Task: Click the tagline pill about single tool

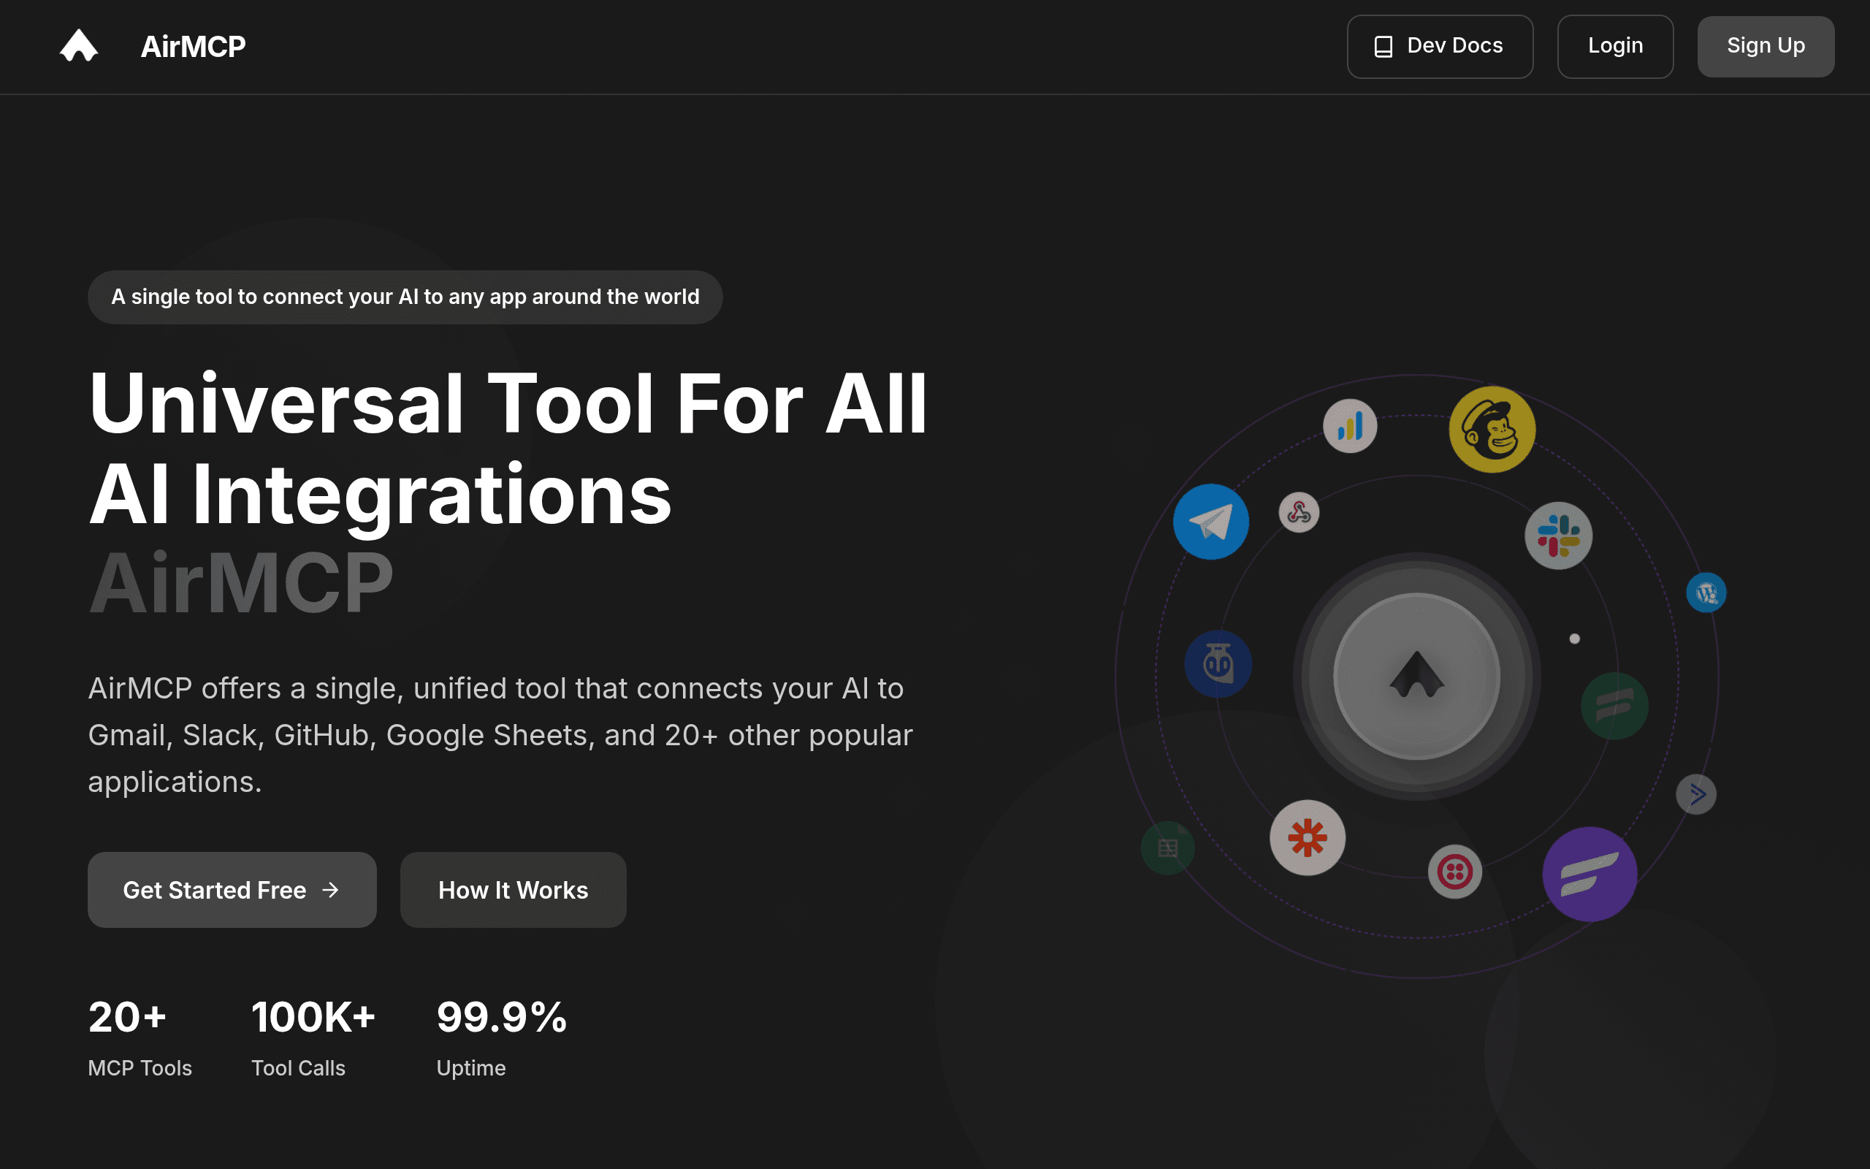Action: pos(405,297)
